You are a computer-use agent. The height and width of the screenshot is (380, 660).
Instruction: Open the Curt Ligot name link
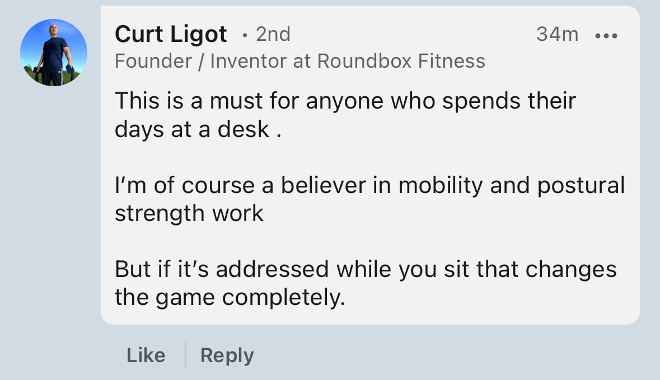pyautogui.click(x=171, y=34)
